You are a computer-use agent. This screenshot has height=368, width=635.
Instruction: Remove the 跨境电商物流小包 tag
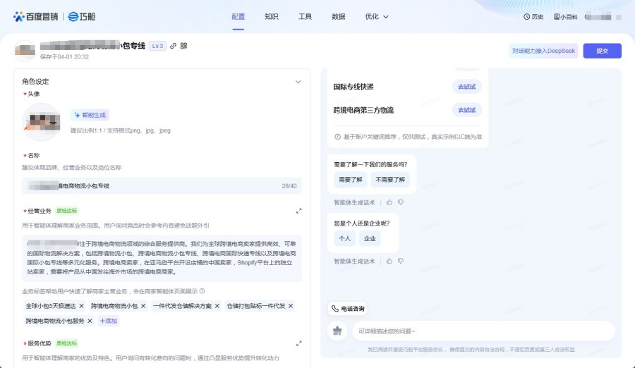pyautogui.click(x=143, y=306)
